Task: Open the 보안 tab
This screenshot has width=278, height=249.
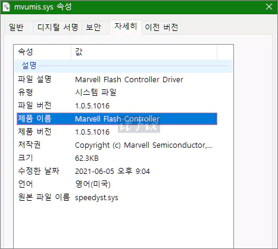Action: [95, 27]
